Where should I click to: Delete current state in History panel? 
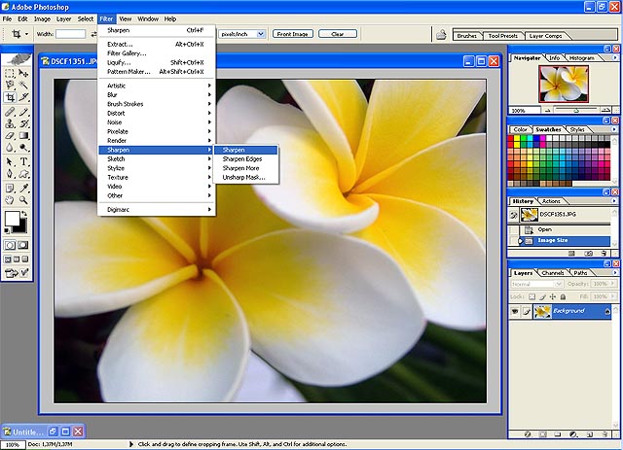point(604,253)
